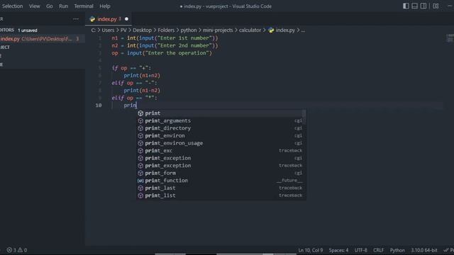Image resolution: width=454 pixels, height=255 pixels.
Task: Click line 1 n1 input code line
Action: (x=165, y=38)
